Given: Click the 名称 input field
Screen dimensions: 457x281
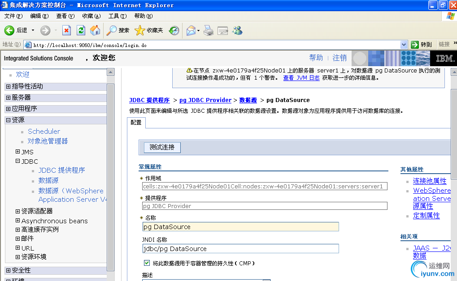Looking at the screenshot, I should [x=240, y=226].
